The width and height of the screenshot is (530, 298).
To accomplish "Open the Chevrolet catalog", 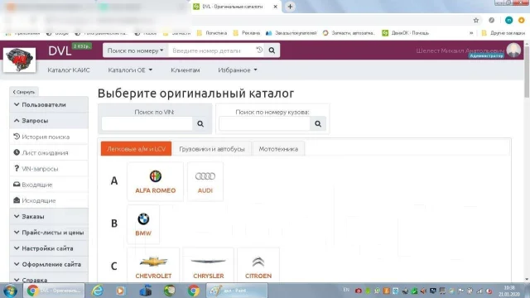I will coord(153,266).
